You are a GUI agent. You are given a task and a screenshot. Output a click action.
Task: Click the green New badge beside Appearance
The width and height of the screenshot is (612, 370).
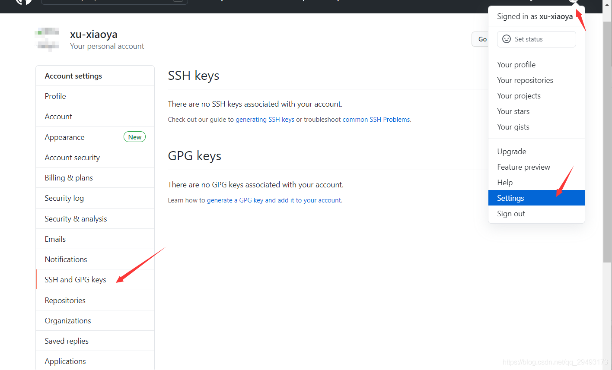click(135, 137)
